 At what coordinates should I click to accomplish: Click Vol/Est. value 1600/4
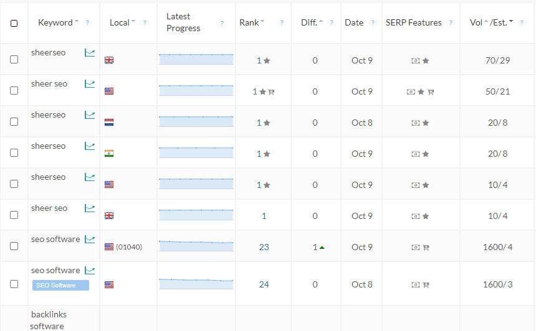498,247
